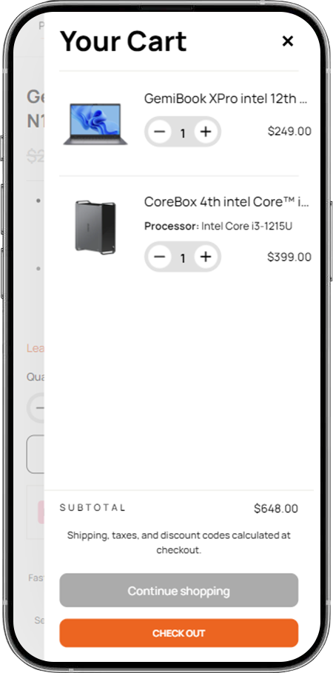
Task: Decrease GemiBook XPro quantity with minus
Action: [x=160, y=131]
